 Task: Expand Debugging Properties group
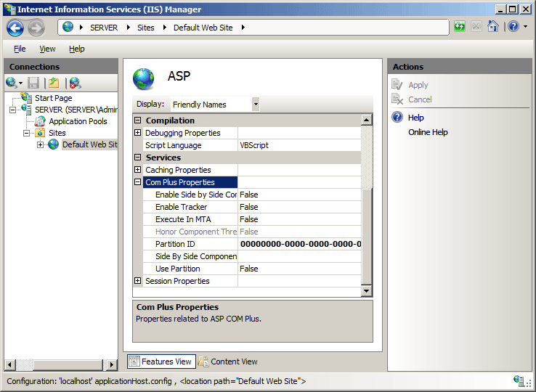(138, 133)
